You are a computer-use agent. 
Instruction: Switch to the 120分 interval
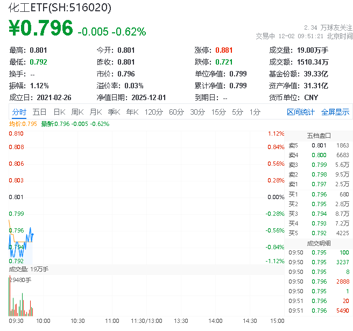(153, 112)
